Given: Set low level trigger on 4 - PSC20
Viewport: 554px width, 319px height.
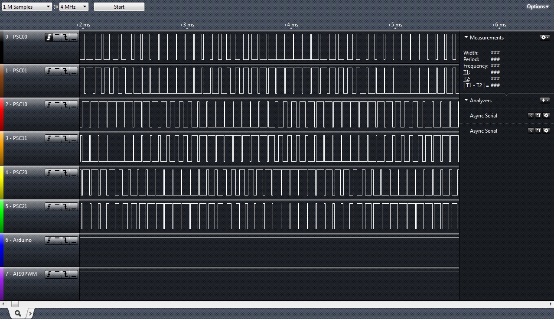Looking at the screenshot, I should click(x=74, y=173).
